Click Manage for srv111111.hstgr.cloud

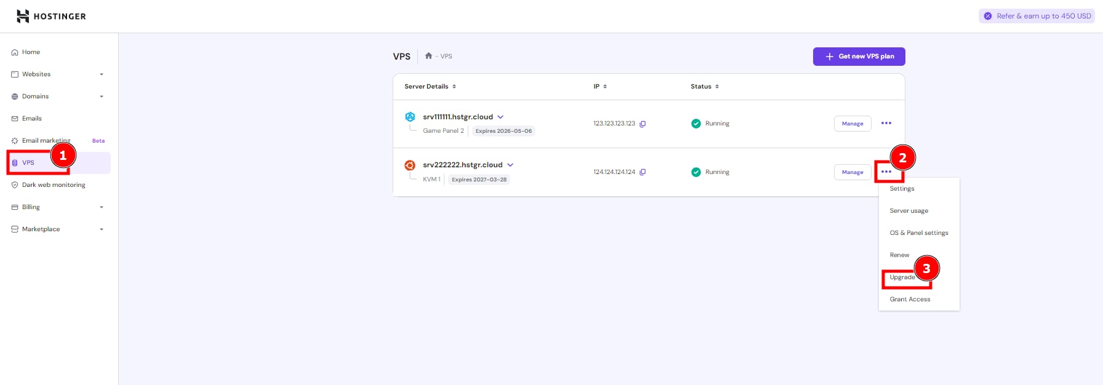(852, 124)
